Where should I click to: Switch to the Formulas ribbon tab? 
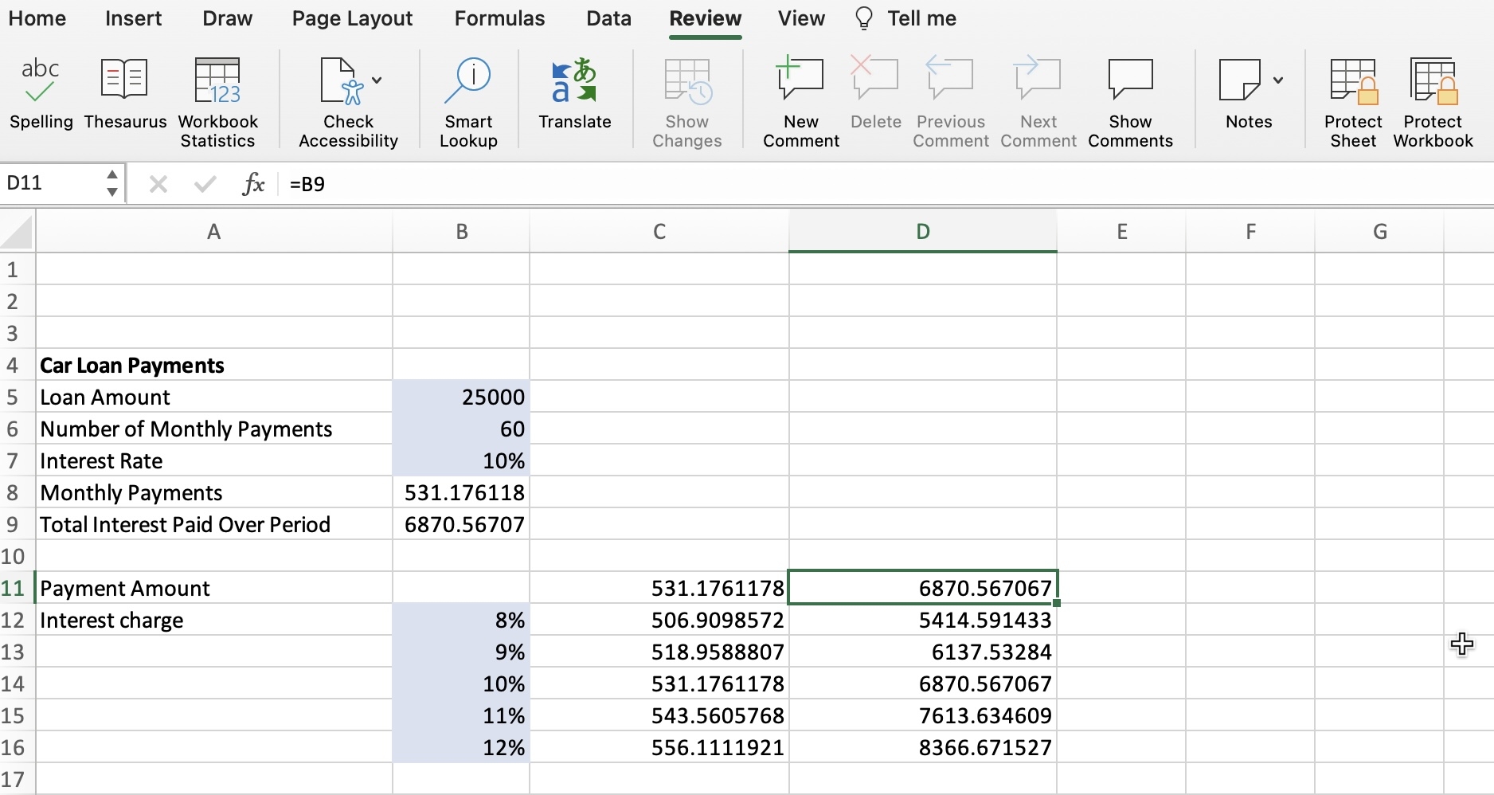(x=499, y=18)
